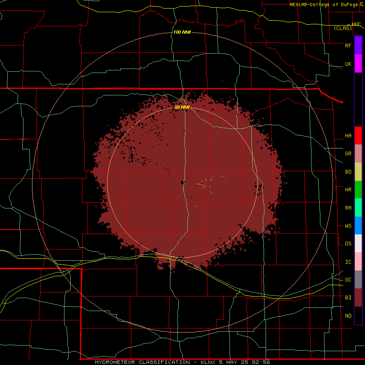This screenshot has height=365, width=365.
Task: Click the "DS" legend label
Action: click(x=348, y=244)
